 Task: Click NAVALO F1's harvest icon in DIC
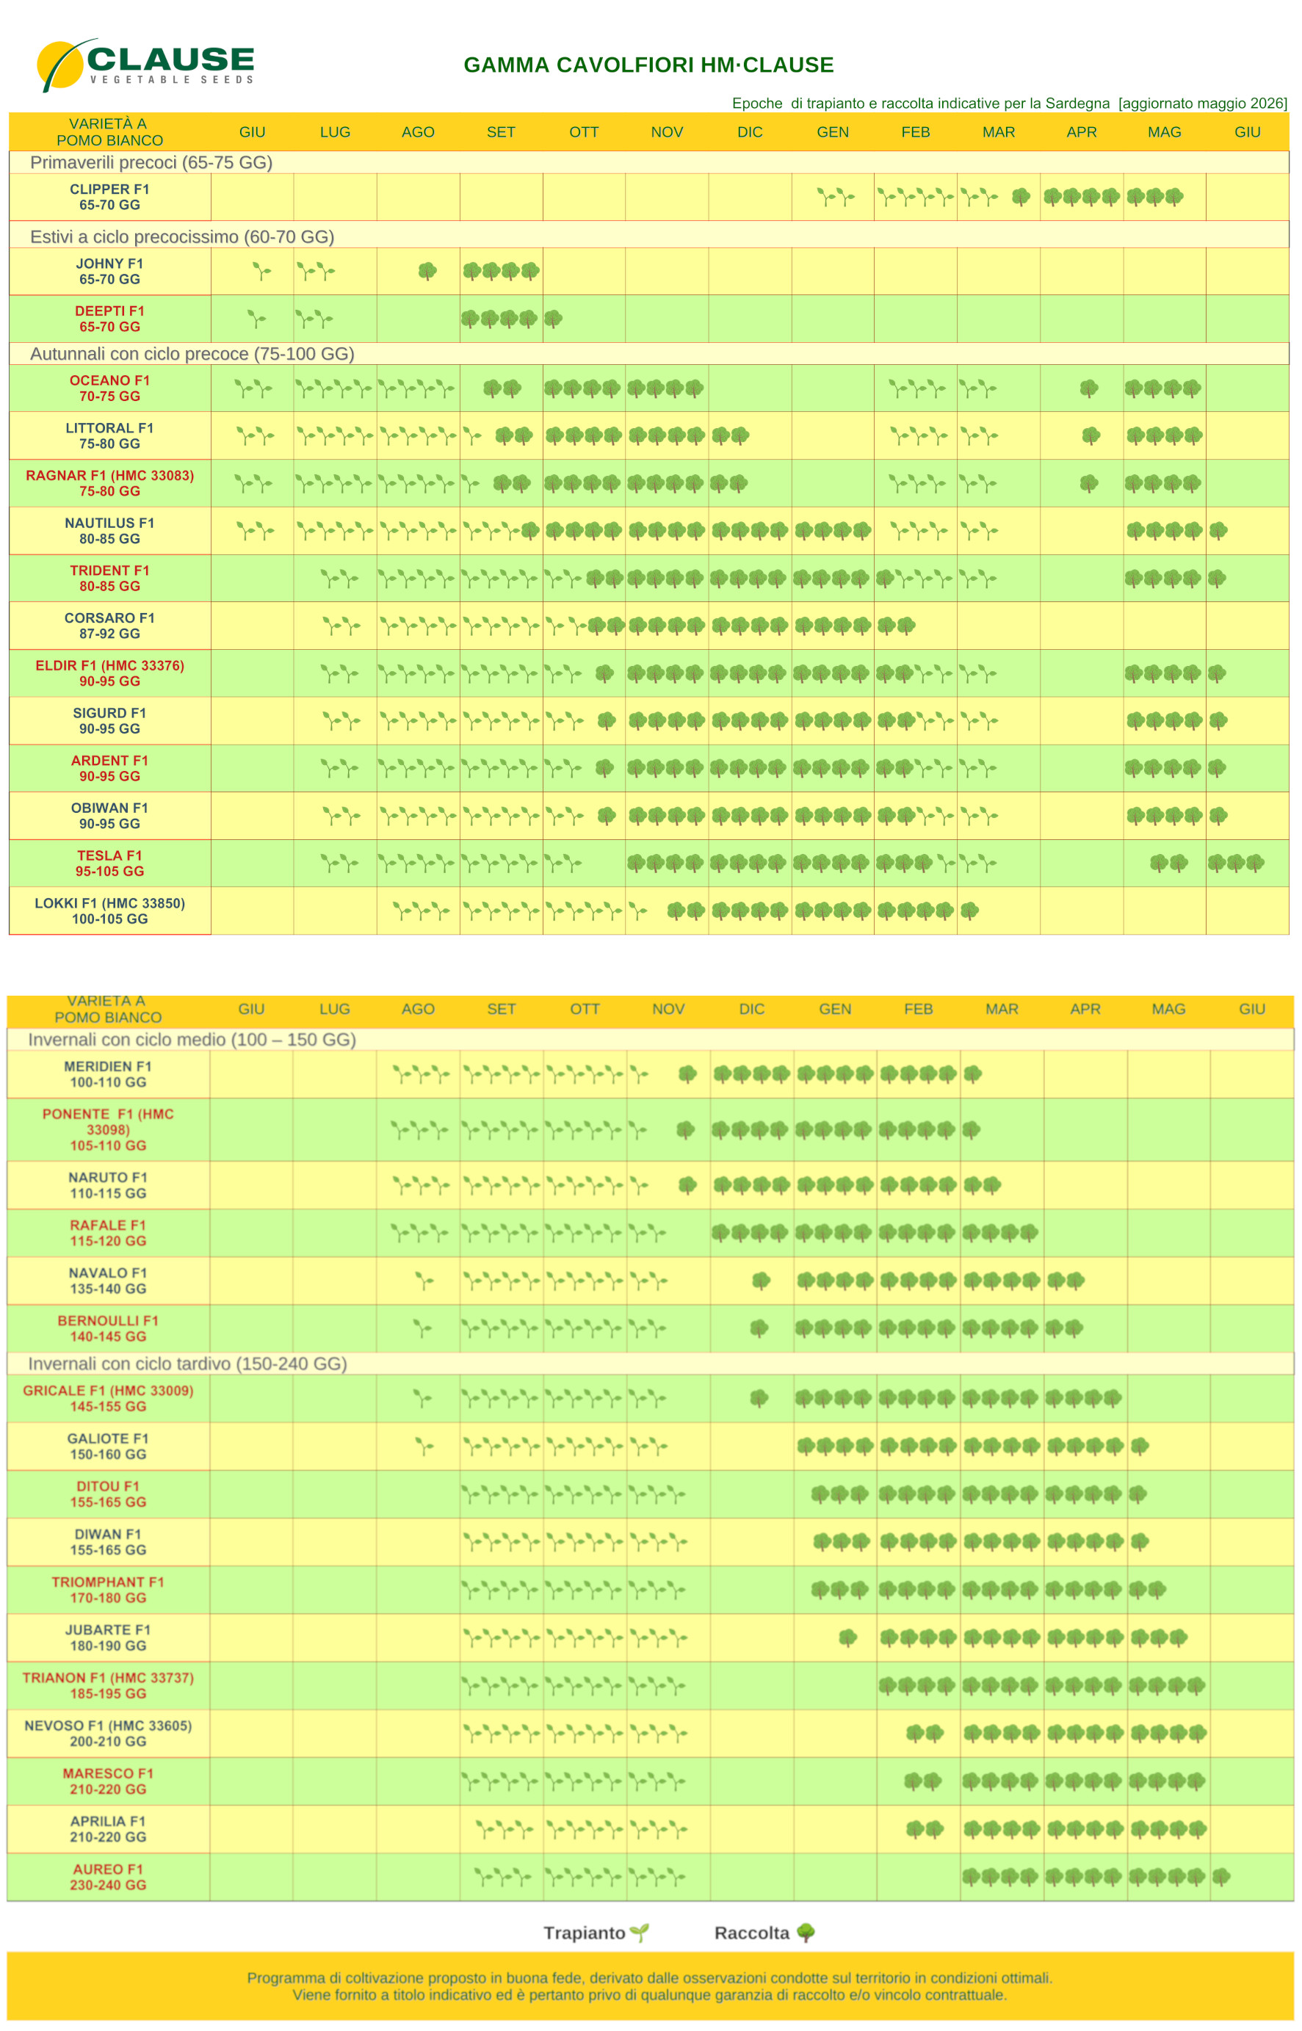[x=761, y=1281]
